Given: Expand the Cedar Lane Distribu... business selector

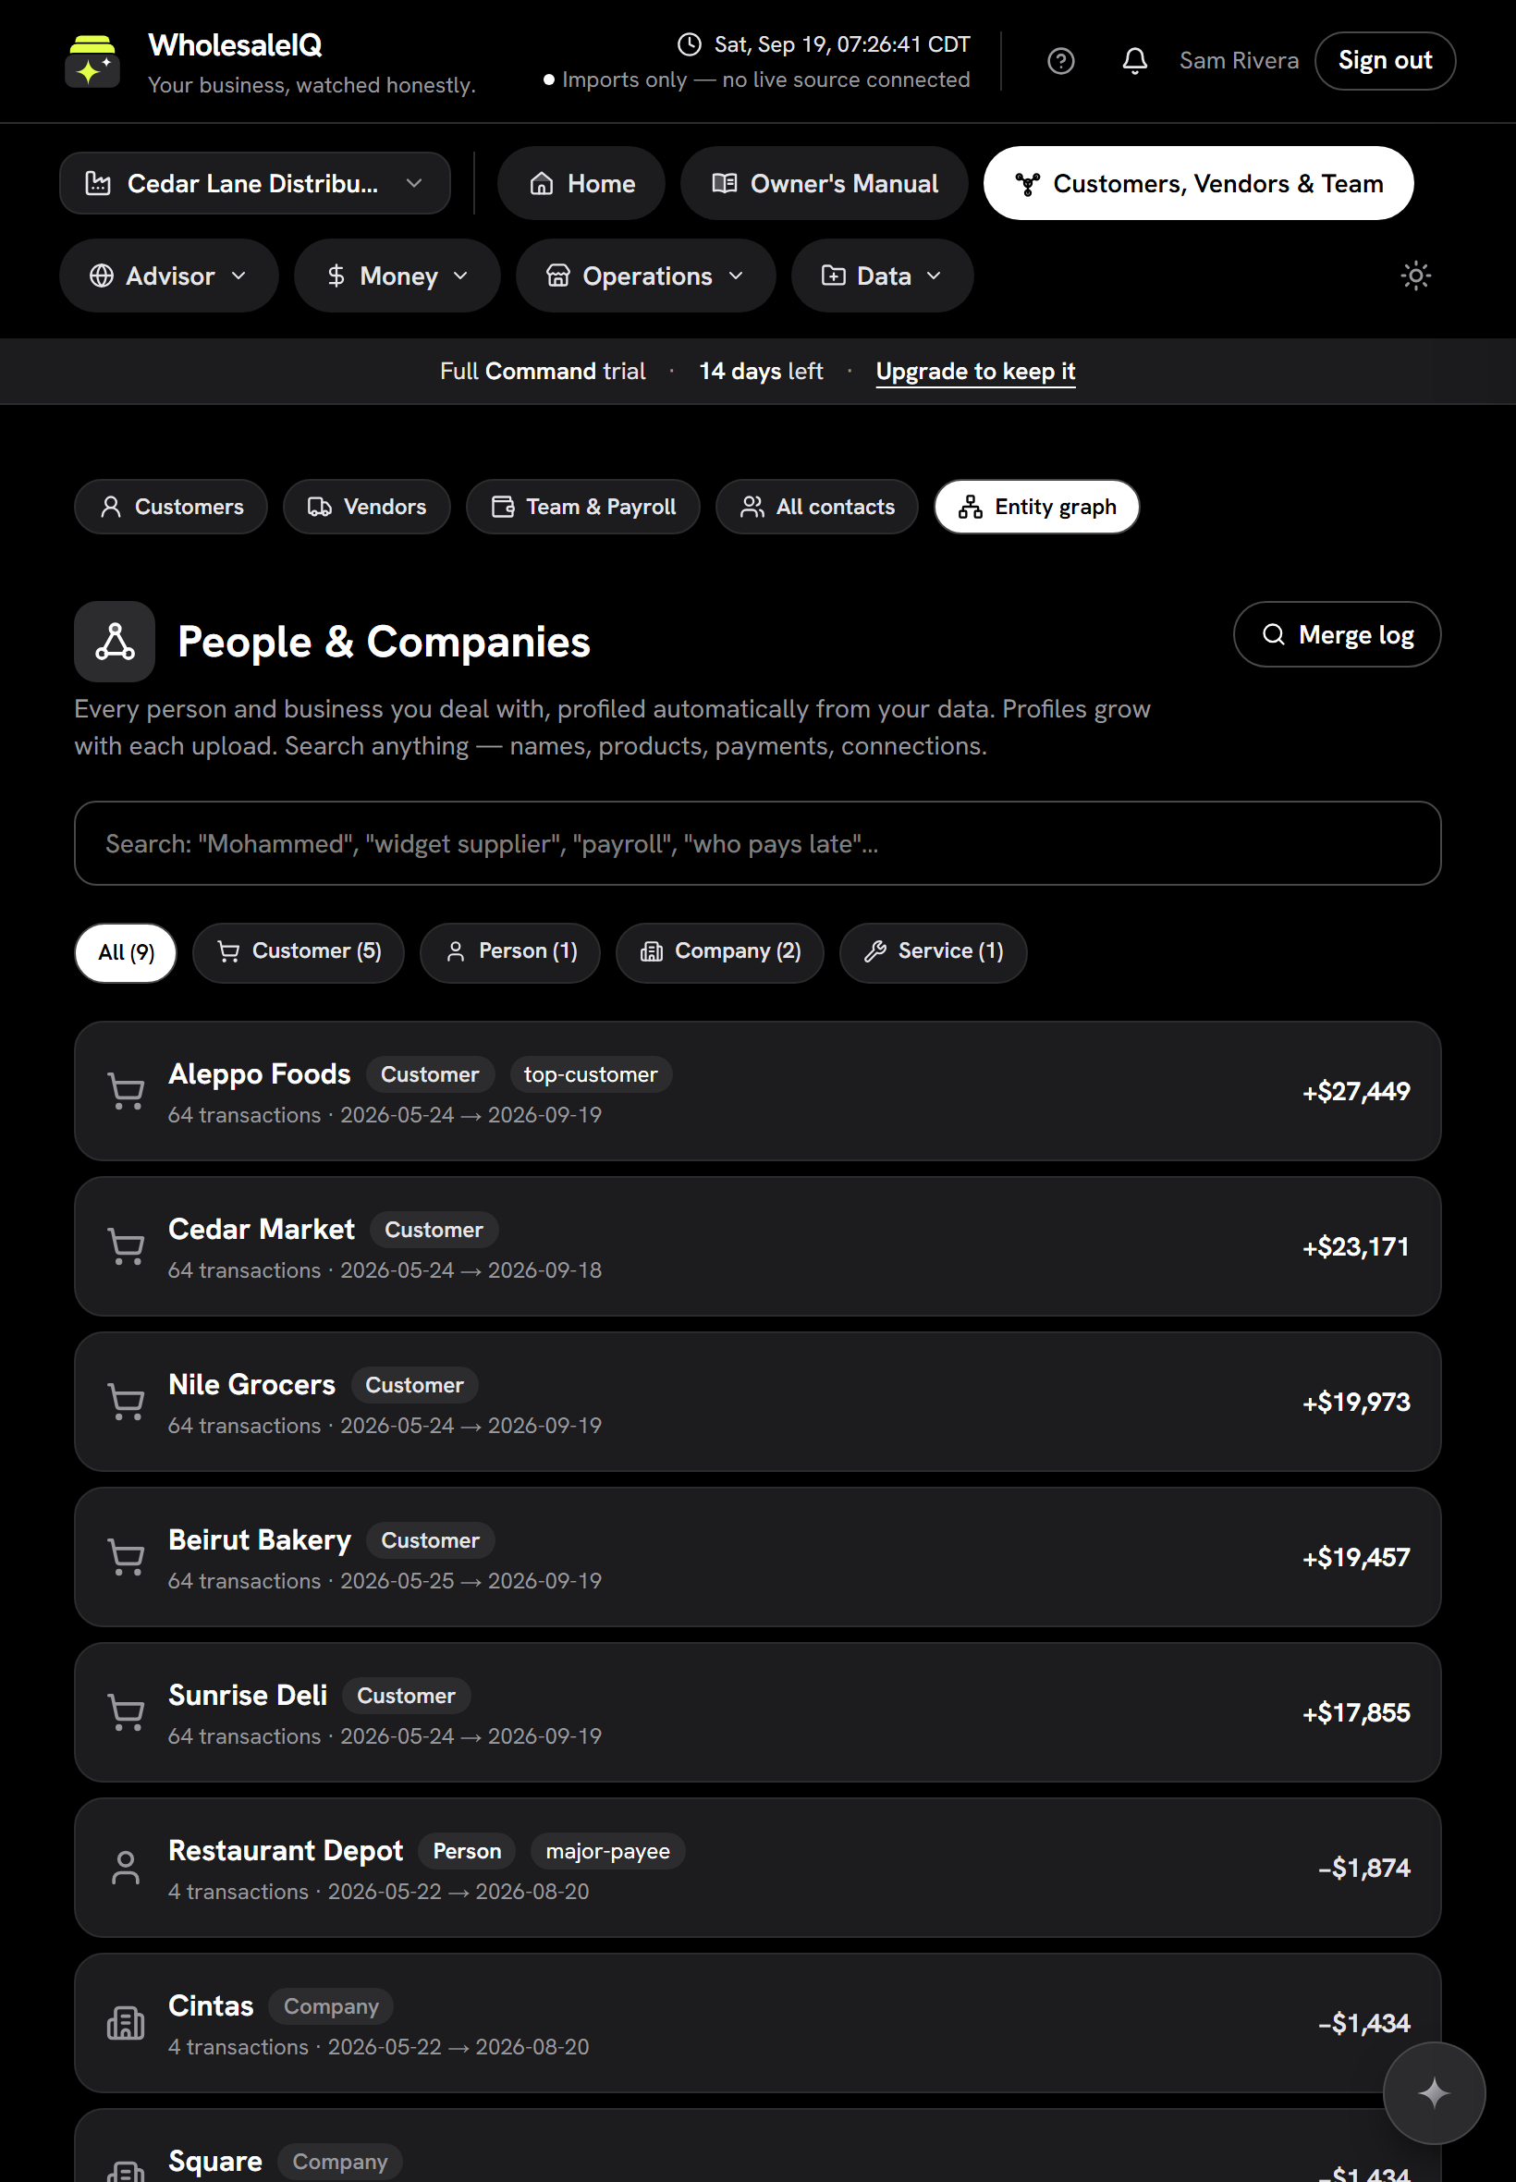Looking at the screenshot, I should pyautogui.click(x=254, y=183).
